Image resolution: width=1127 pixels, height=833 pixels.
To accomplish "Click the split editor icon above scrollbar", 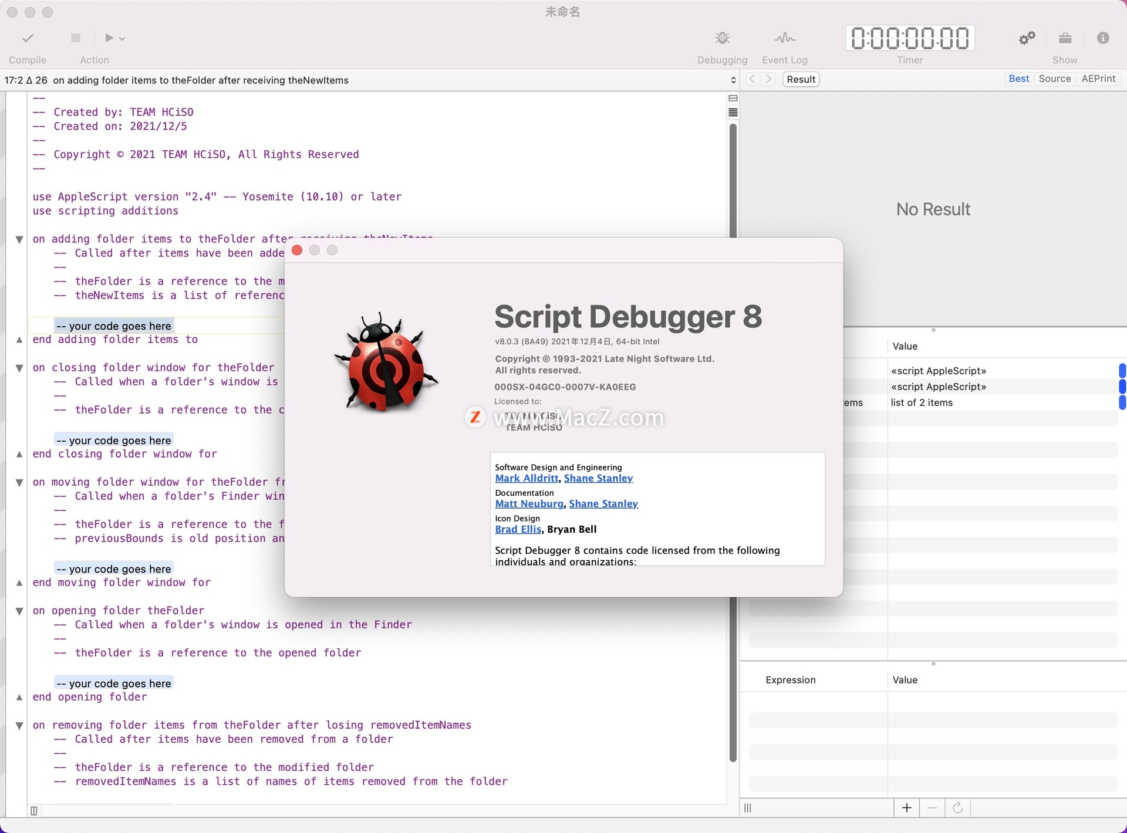I will 733,98.
